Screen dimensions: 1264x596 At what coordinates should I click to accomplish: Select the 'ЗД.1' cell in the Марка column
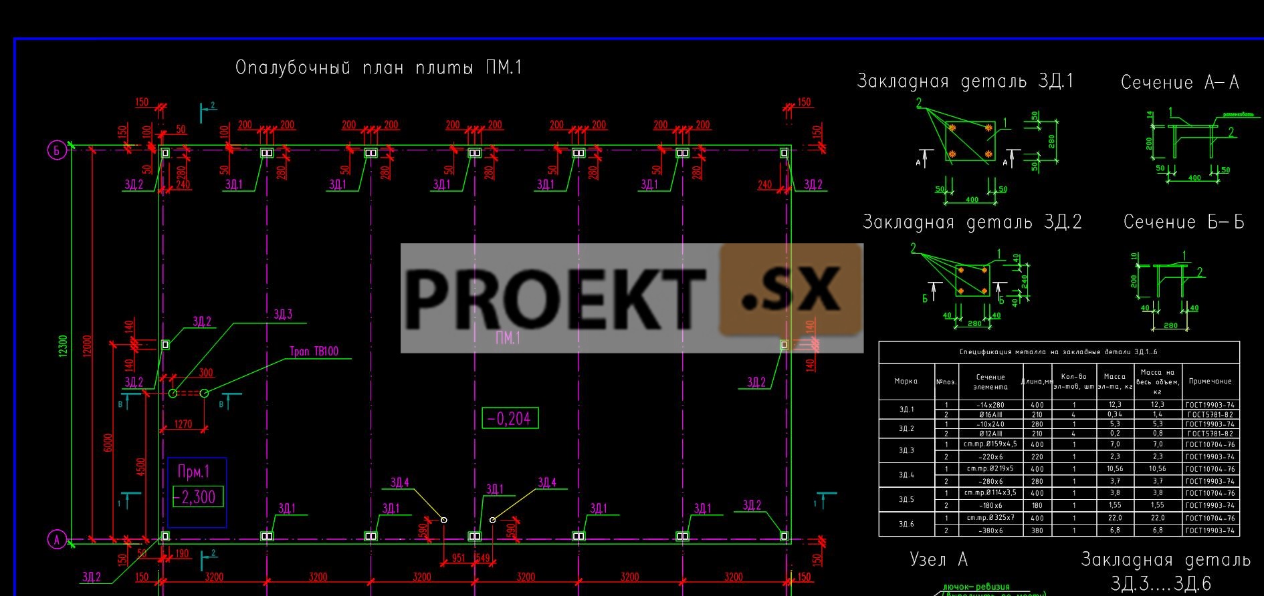point(906,410)
